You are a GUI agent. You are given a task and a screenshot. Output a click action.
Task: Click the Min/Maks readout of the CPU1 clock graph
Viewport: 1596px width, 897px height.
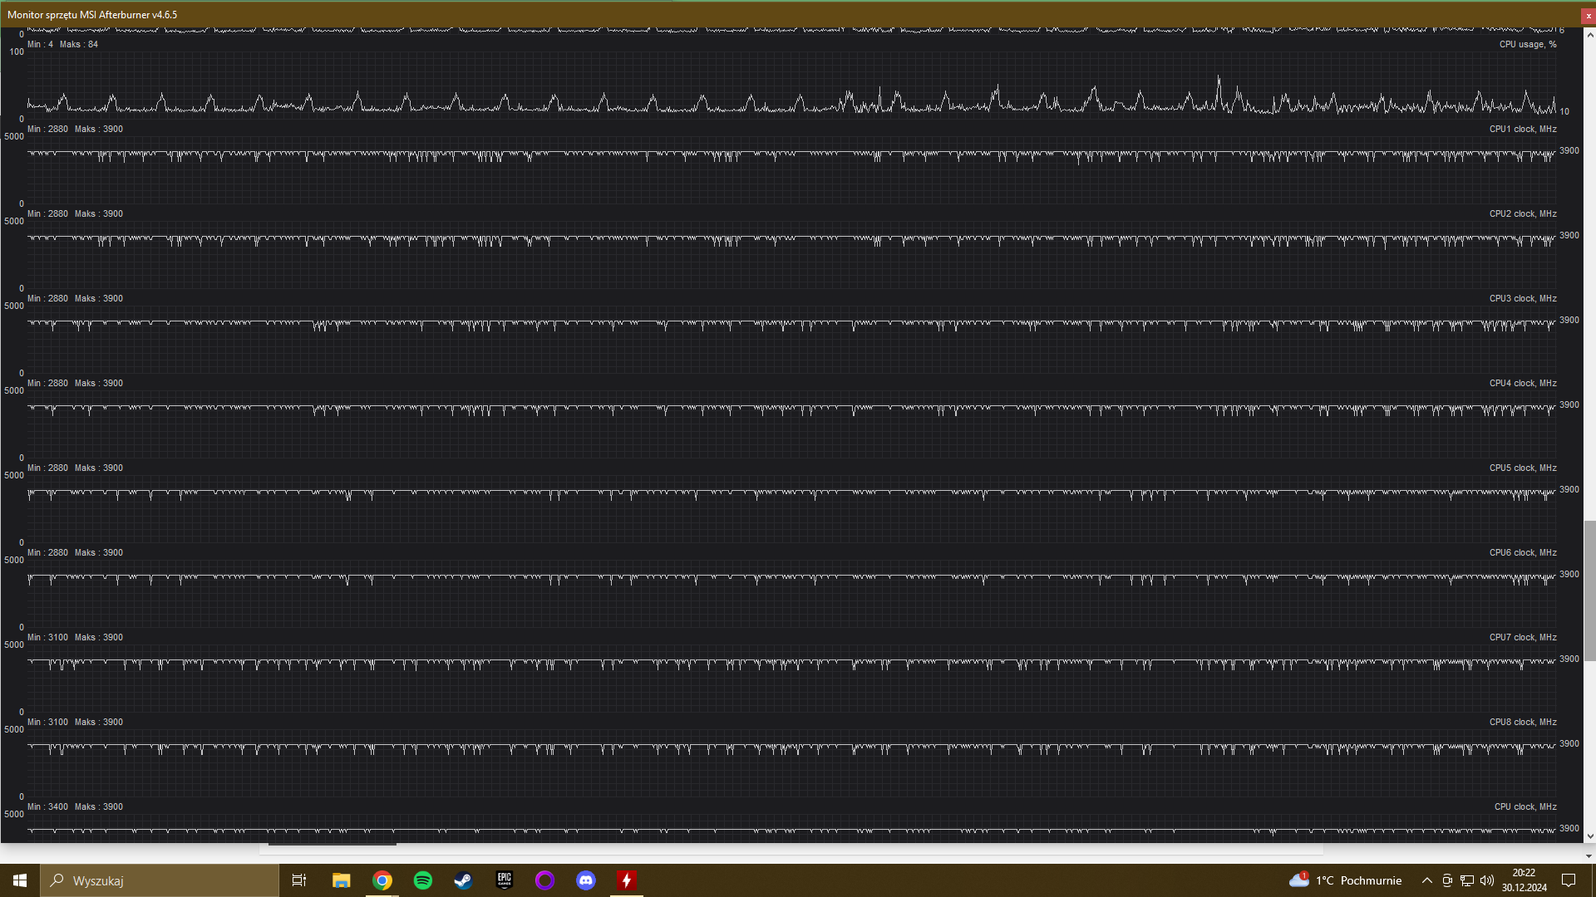[75, 130]
